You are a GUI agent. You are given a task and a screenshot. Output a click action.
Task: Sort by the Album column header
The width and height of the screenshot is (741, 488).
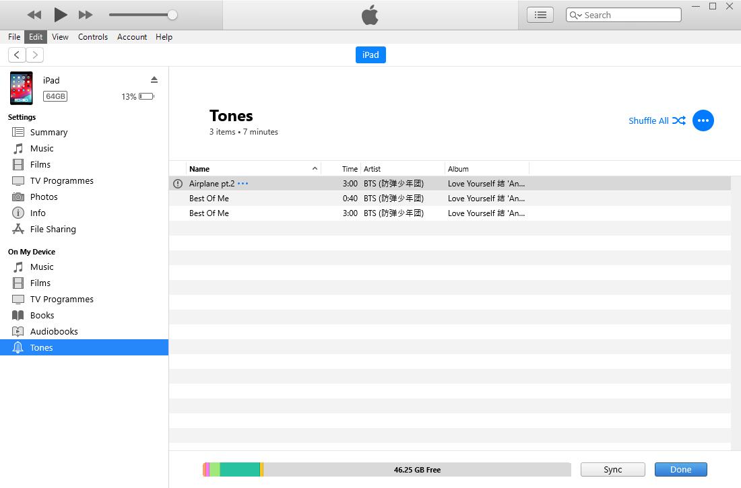(487, 169)
